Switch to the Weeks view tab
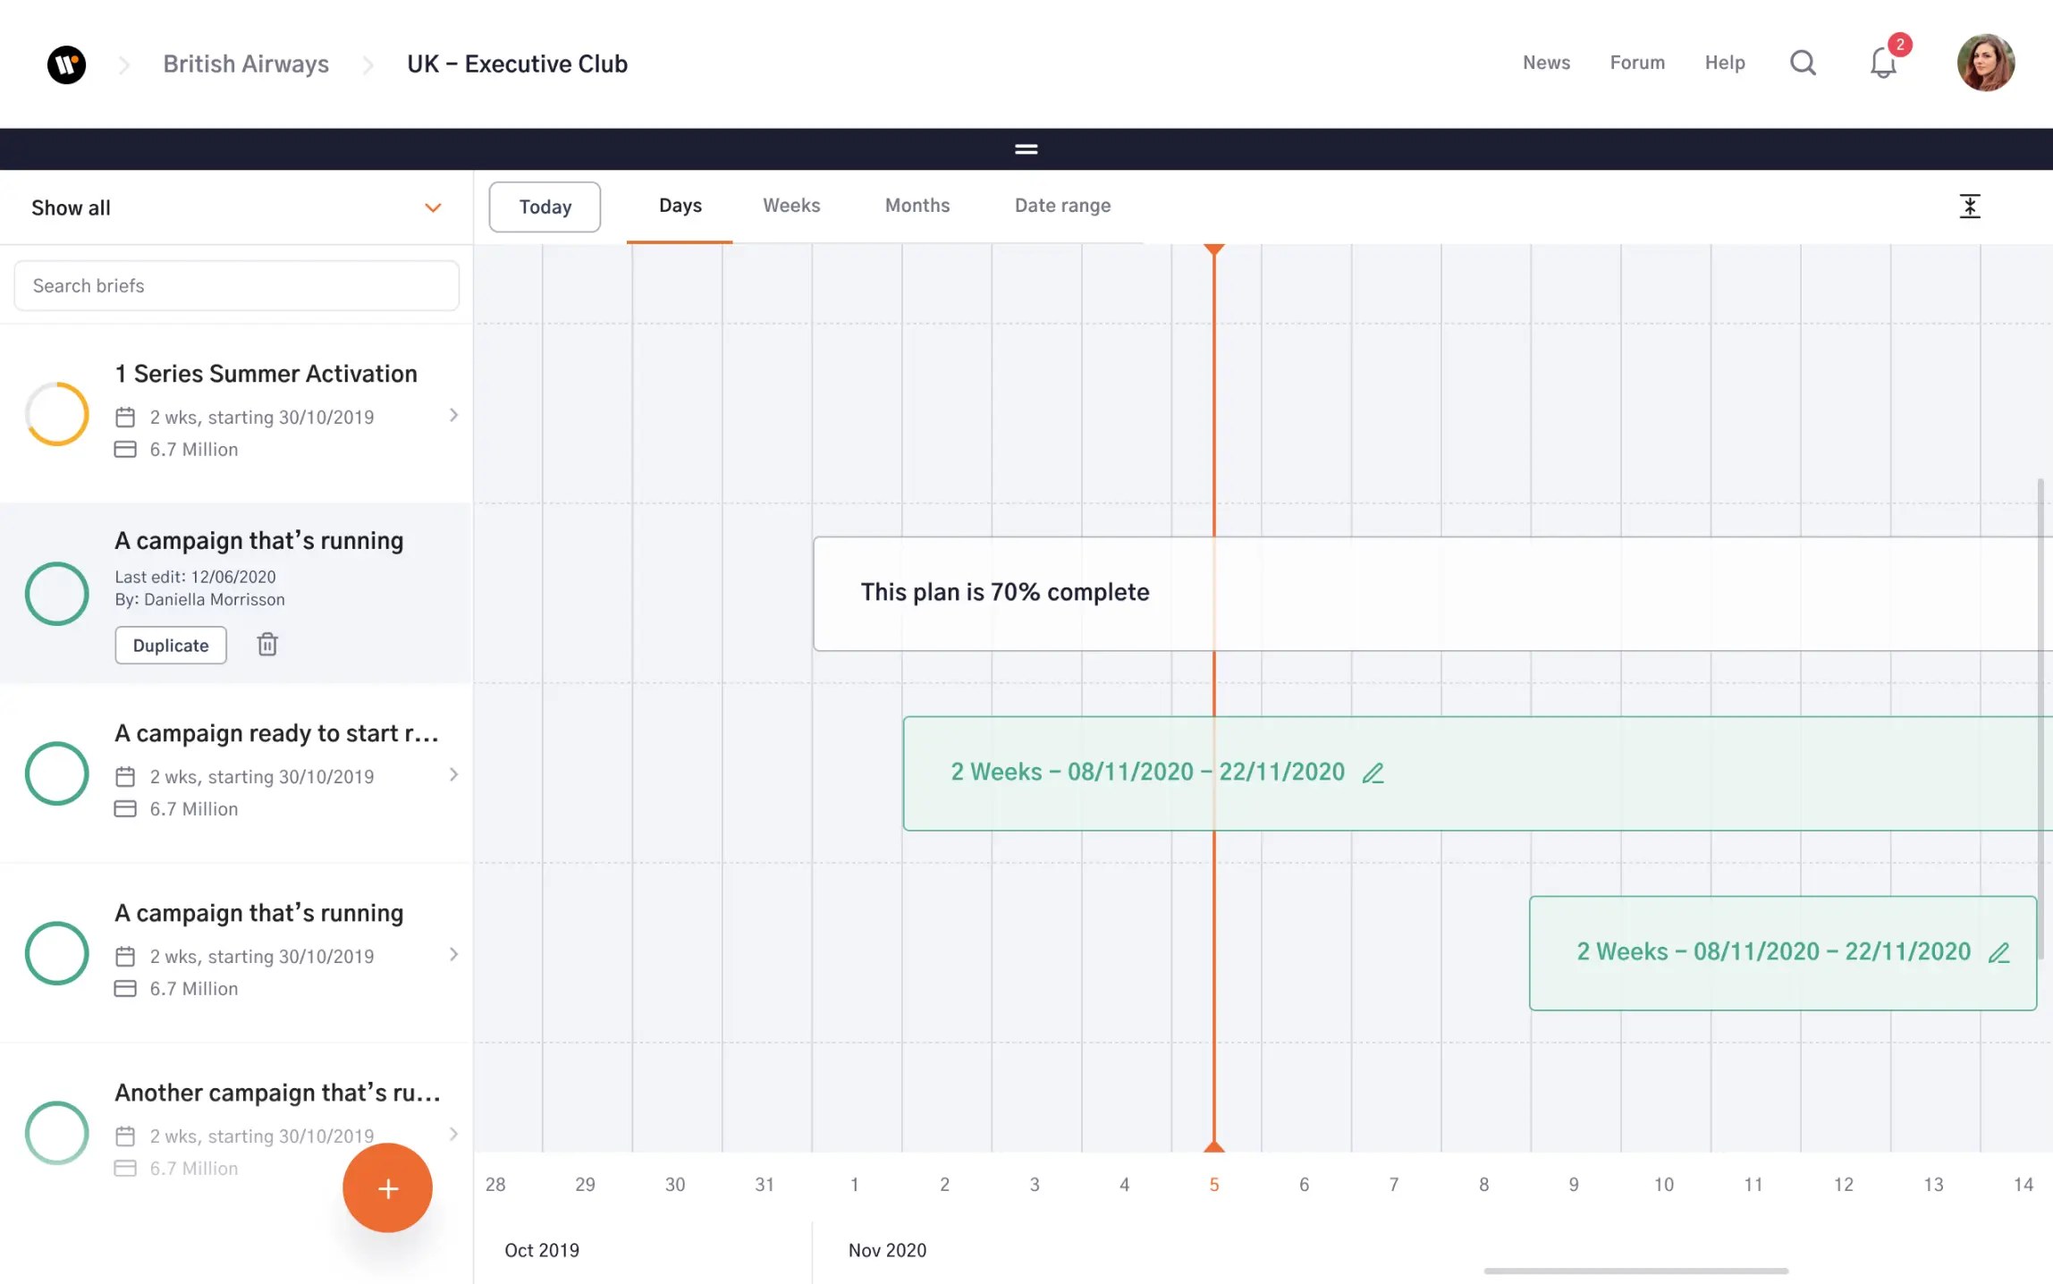2053x1284 pixels. 791,206
